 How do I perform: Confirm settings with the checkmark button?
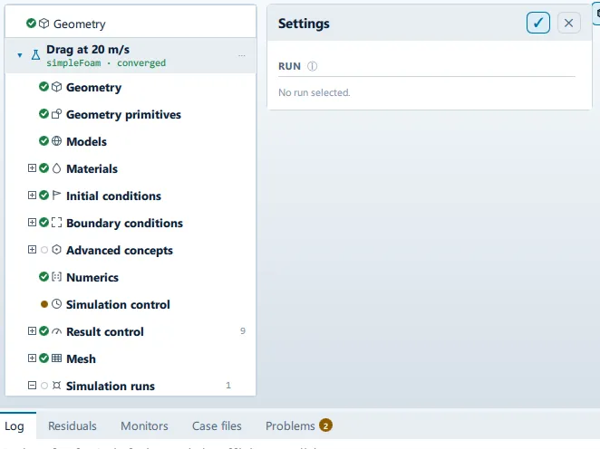538,23
